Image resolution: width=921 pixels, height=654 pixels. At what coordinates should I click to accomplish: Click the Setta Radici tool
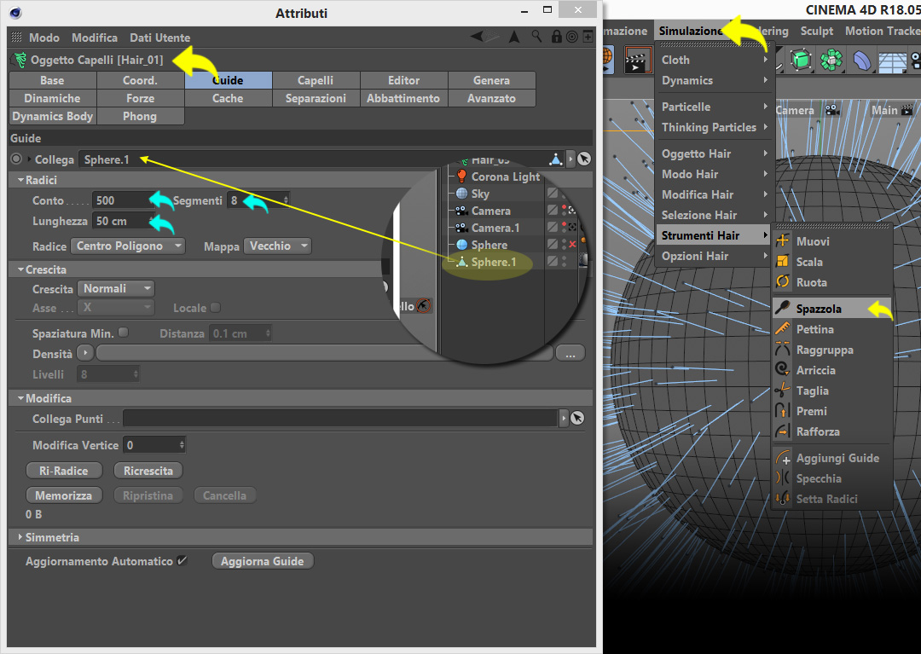(831, 499)
